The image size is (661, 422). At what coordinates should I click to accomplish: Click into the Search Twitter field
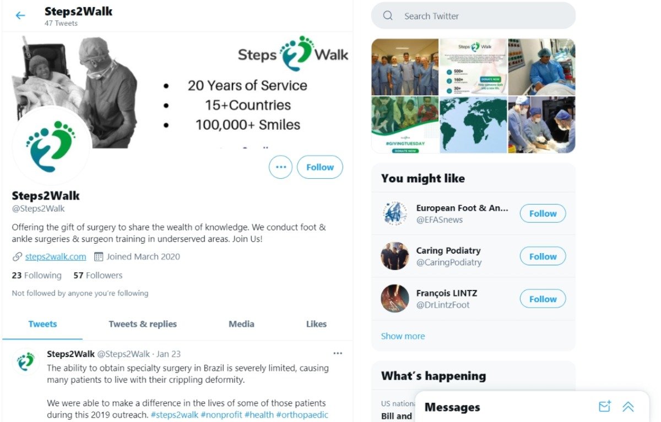[485, 16]
